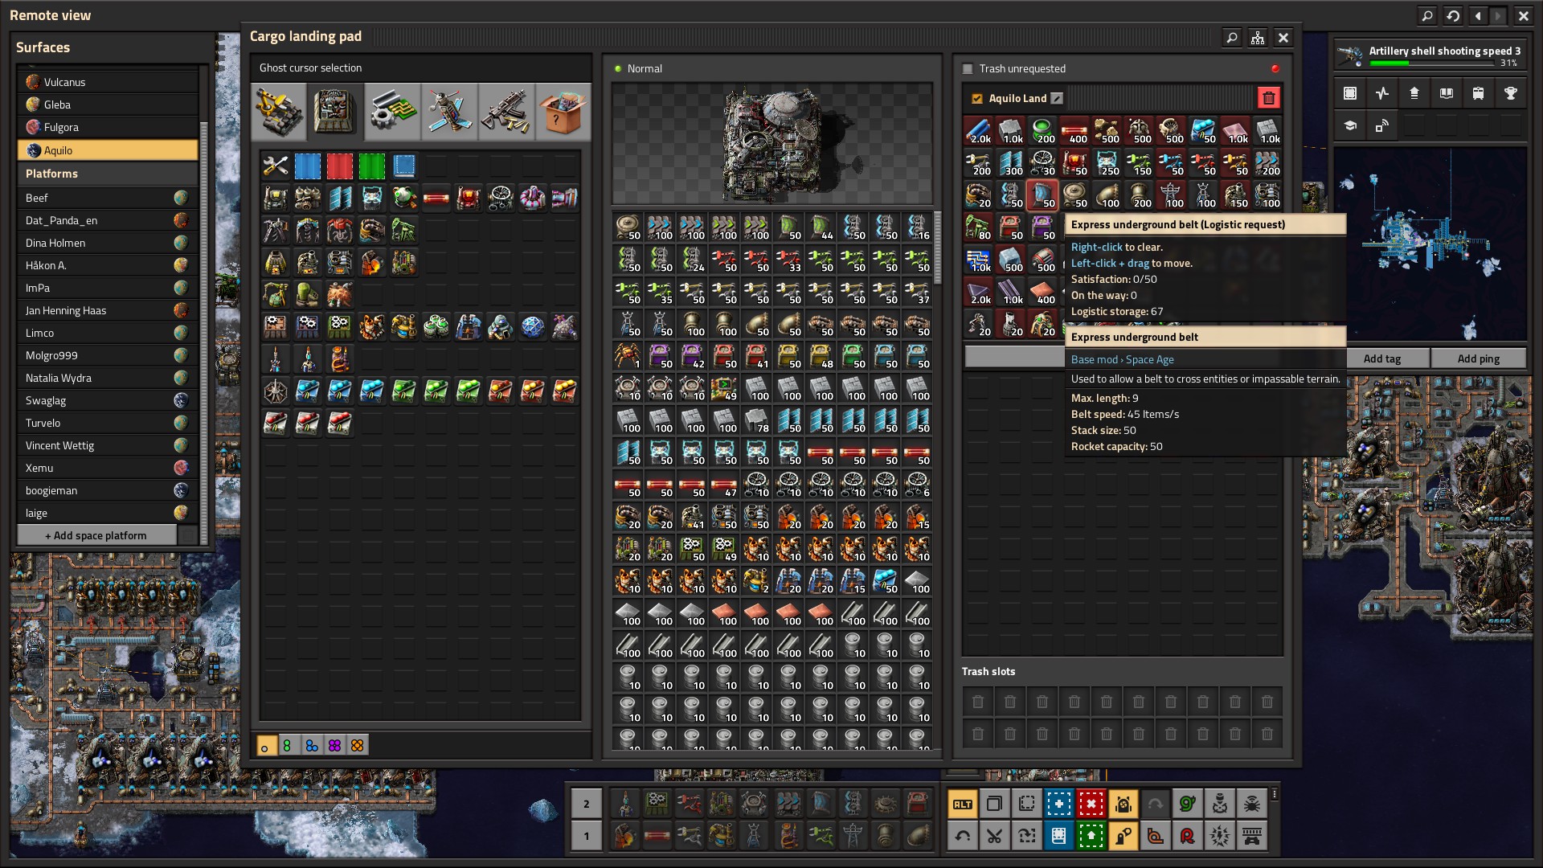This screenshot has width=1543, height=868.
Task: Choose the solar panel ghost item
Action: (339, 198)
